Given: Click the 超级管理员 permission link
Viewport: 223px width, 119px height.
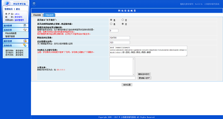Looking at the screenshot, I should pyautogui.click(x=19, y=20).
